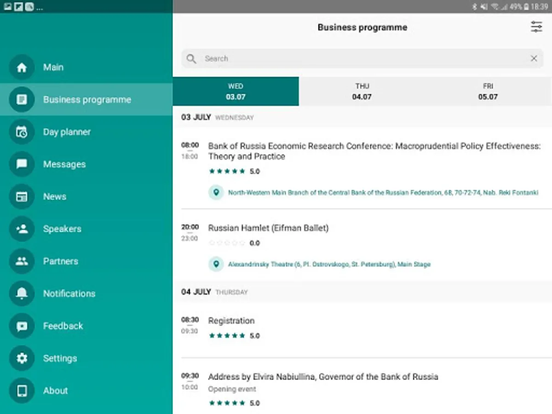Open the Registration event
Screen dimensions: 552x414
pyautogui.click(x=231, y=321)
